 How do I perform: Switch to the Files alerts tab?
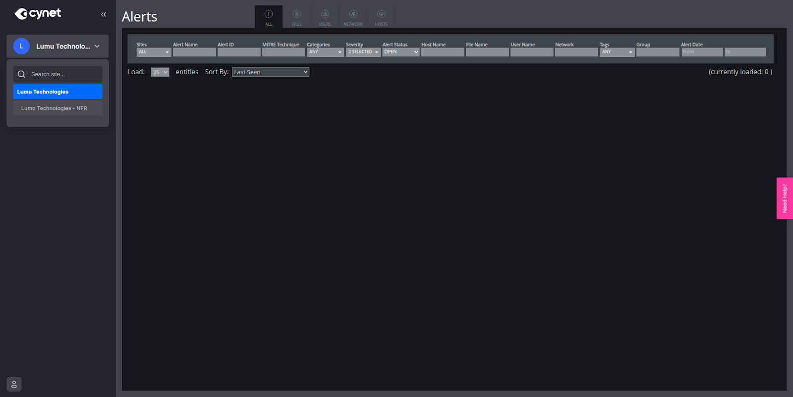296,17
